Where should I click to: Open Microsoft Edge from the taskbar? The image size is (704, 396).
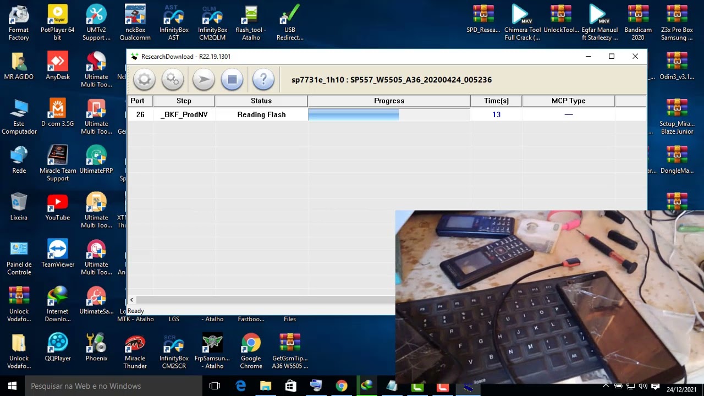pos(241,386)
